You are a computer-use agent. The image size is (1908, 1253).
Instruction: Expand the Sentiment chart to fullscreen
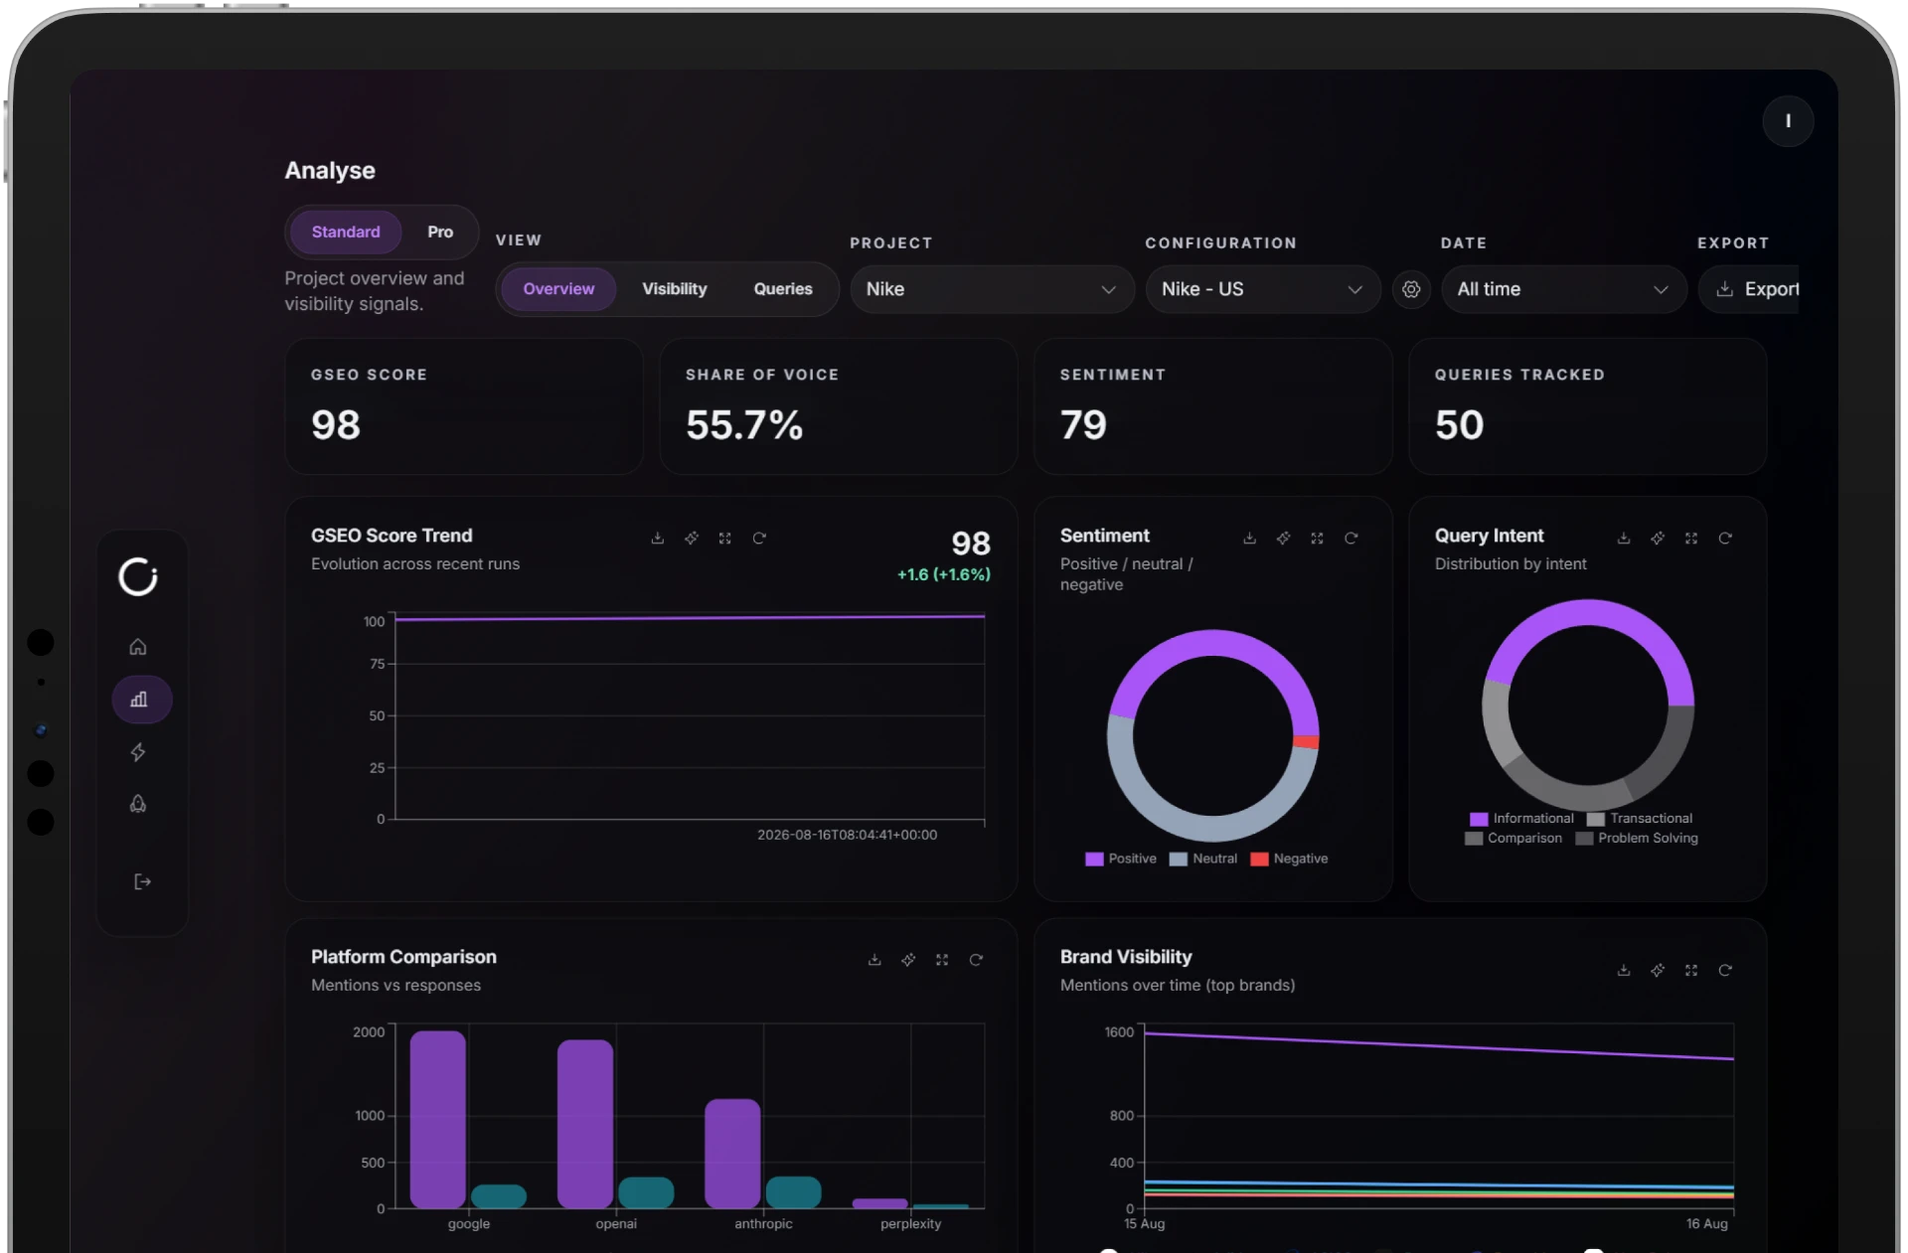[x=1317, y=538]
